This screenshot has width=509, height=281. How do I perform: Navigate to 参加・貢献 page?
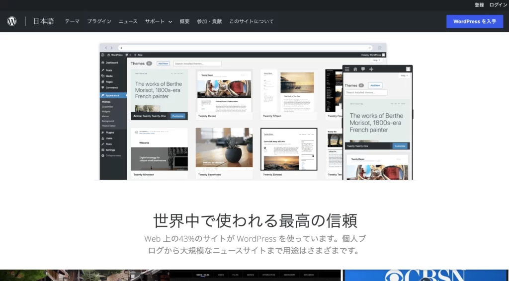(x=209, y=21)
